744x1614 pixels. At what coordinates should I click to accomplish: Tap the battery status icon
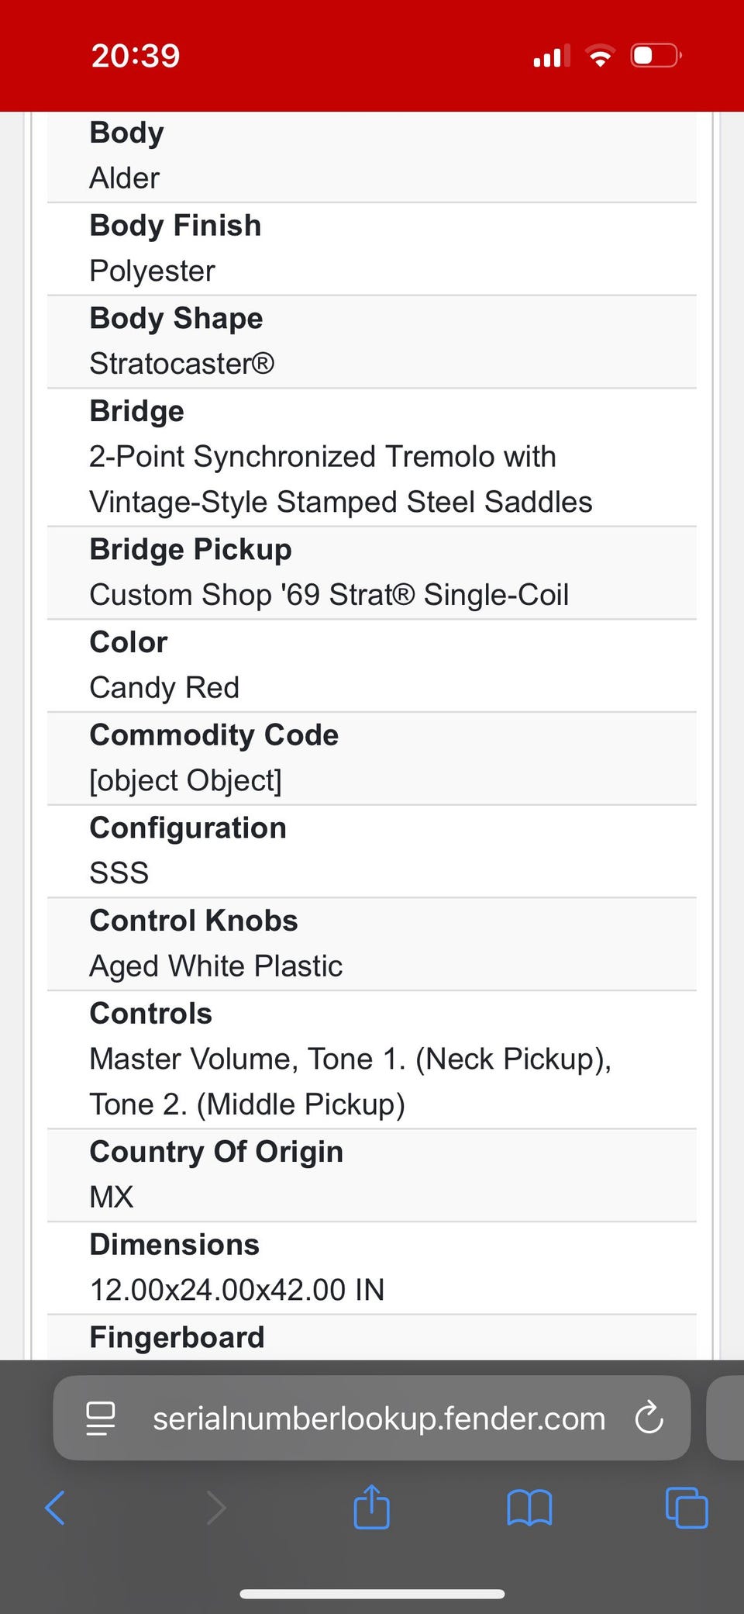(x=656, y=56)
